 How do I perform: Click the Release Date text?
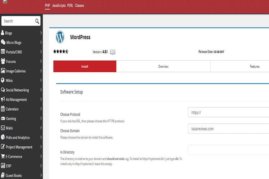click(x=211, y=52)
